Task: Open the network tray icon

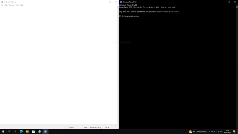Action: 218,131
